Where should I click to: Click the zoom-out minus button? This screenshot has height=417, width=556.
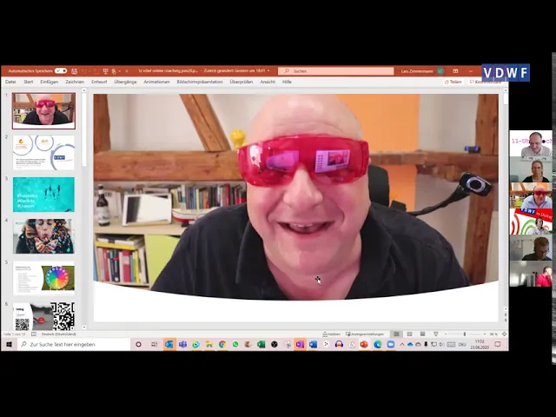point(446,334)
